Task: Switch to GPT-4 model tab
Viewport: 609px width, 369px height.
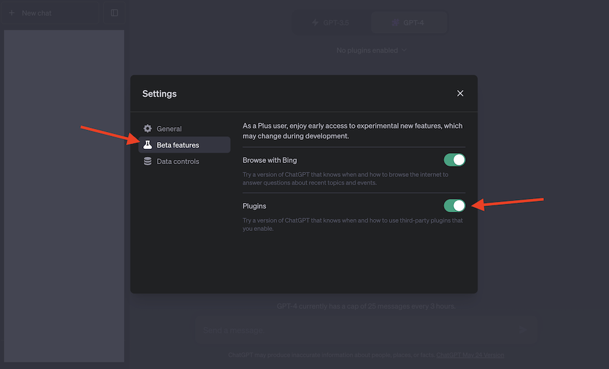Action: [409, 22]
